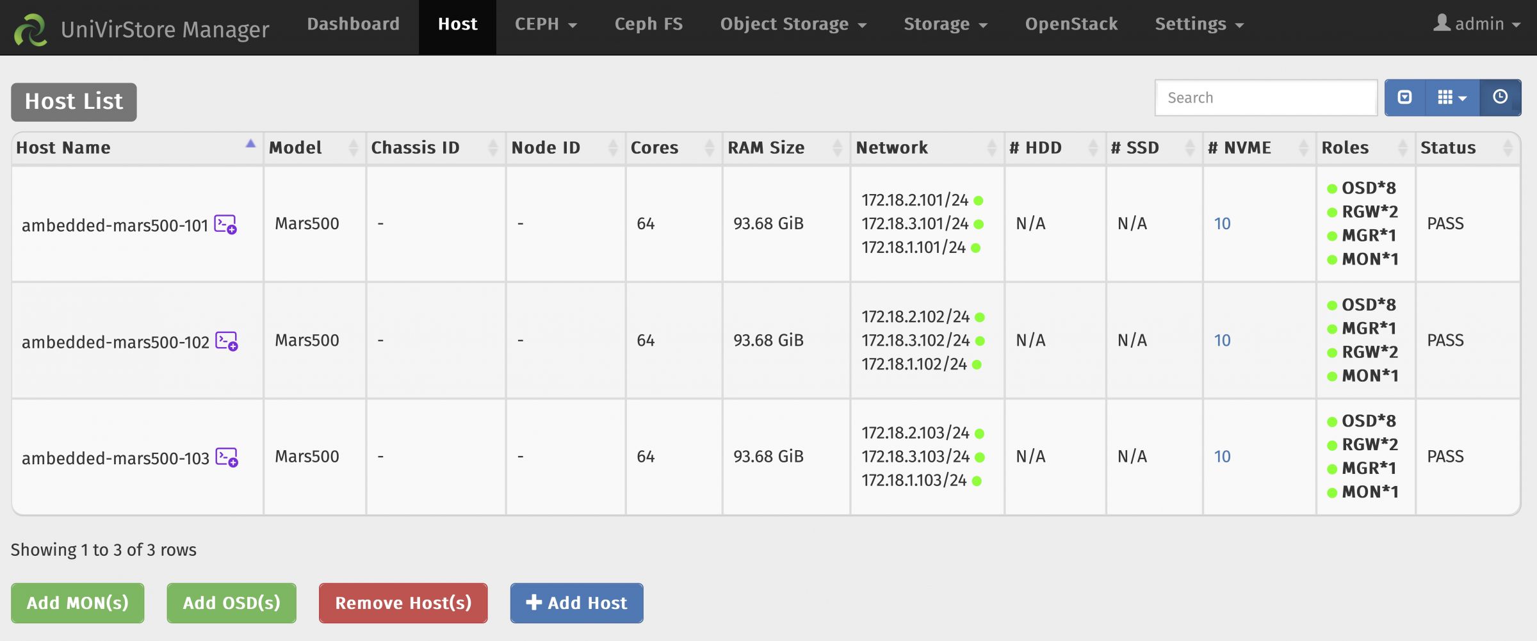Click the Add MON(s) button
The image size is (1537, 641).
pyautogui.click(x=77, y=603)
